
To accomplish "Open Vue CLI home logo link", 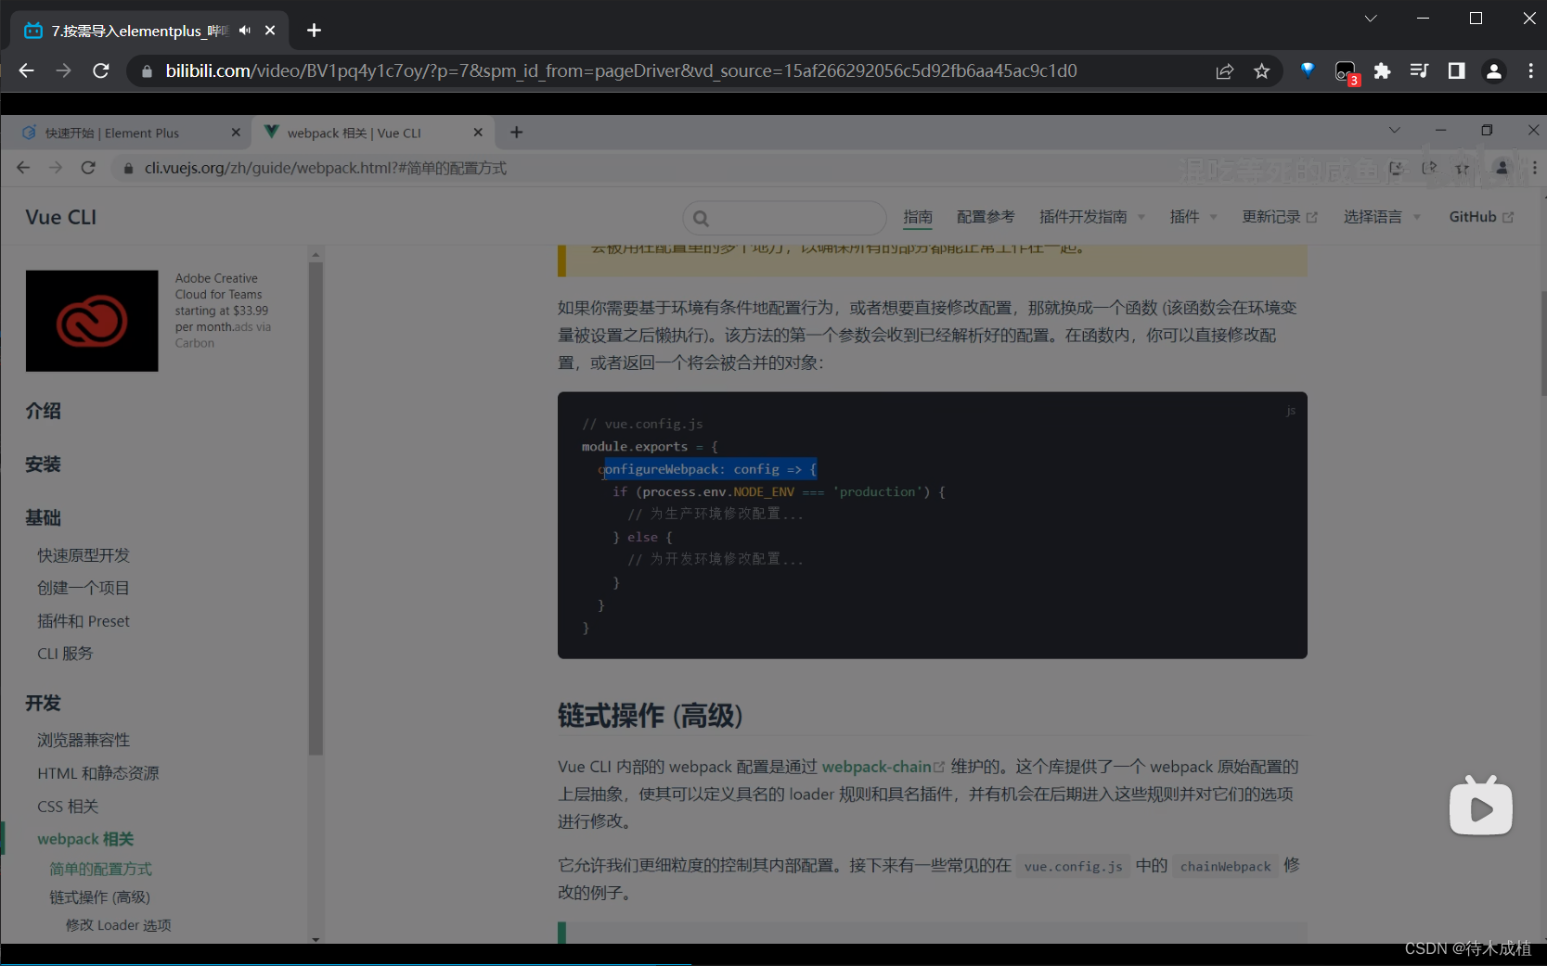I will click(61, 217).
